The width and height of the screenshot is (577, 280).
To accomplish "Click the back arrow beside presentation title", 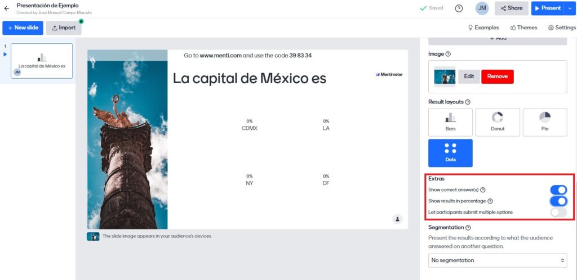I will pyautogui.click(x=7, y=8).
